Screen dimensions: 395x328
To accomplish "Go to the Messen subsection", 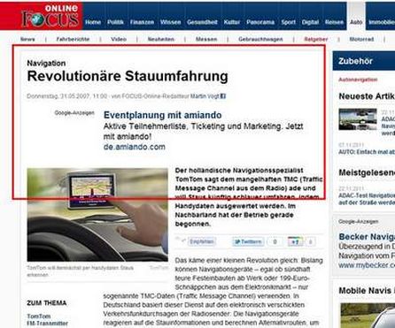I will coord(206,39).
